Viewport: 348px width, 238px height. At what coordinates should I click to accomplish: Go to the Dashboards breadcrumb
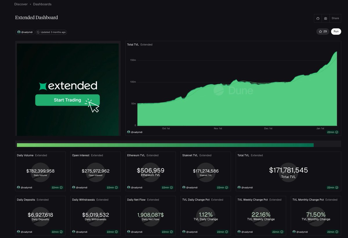pos(42,4)
